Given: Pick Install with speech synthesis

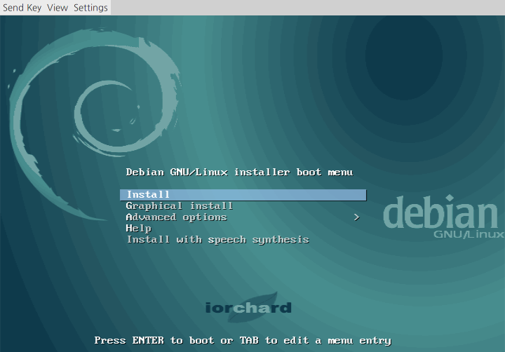Looking at the screenshot, I should [x=217, y=239].
